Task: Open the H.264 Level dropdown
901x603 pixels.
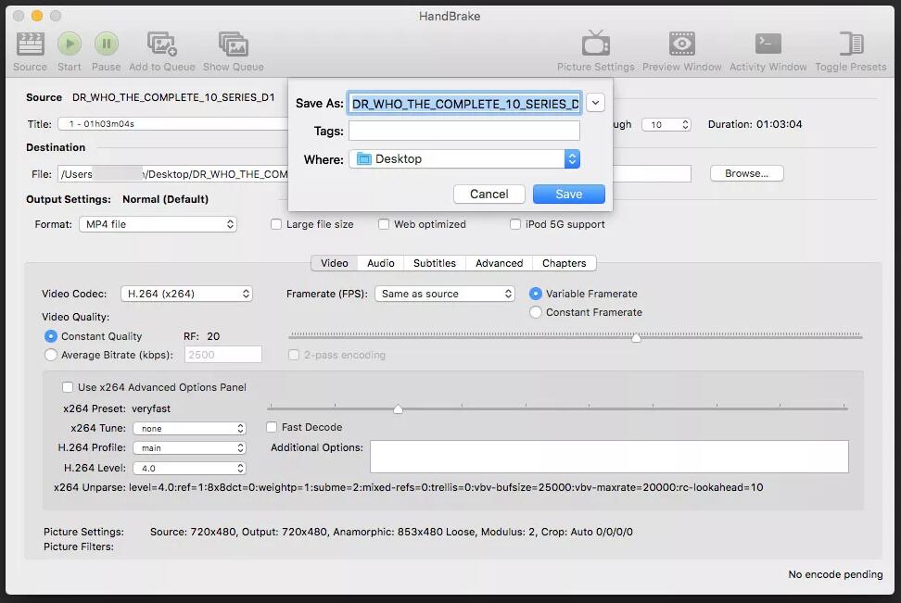Action: pyautogui.click(x=190, y=468)
